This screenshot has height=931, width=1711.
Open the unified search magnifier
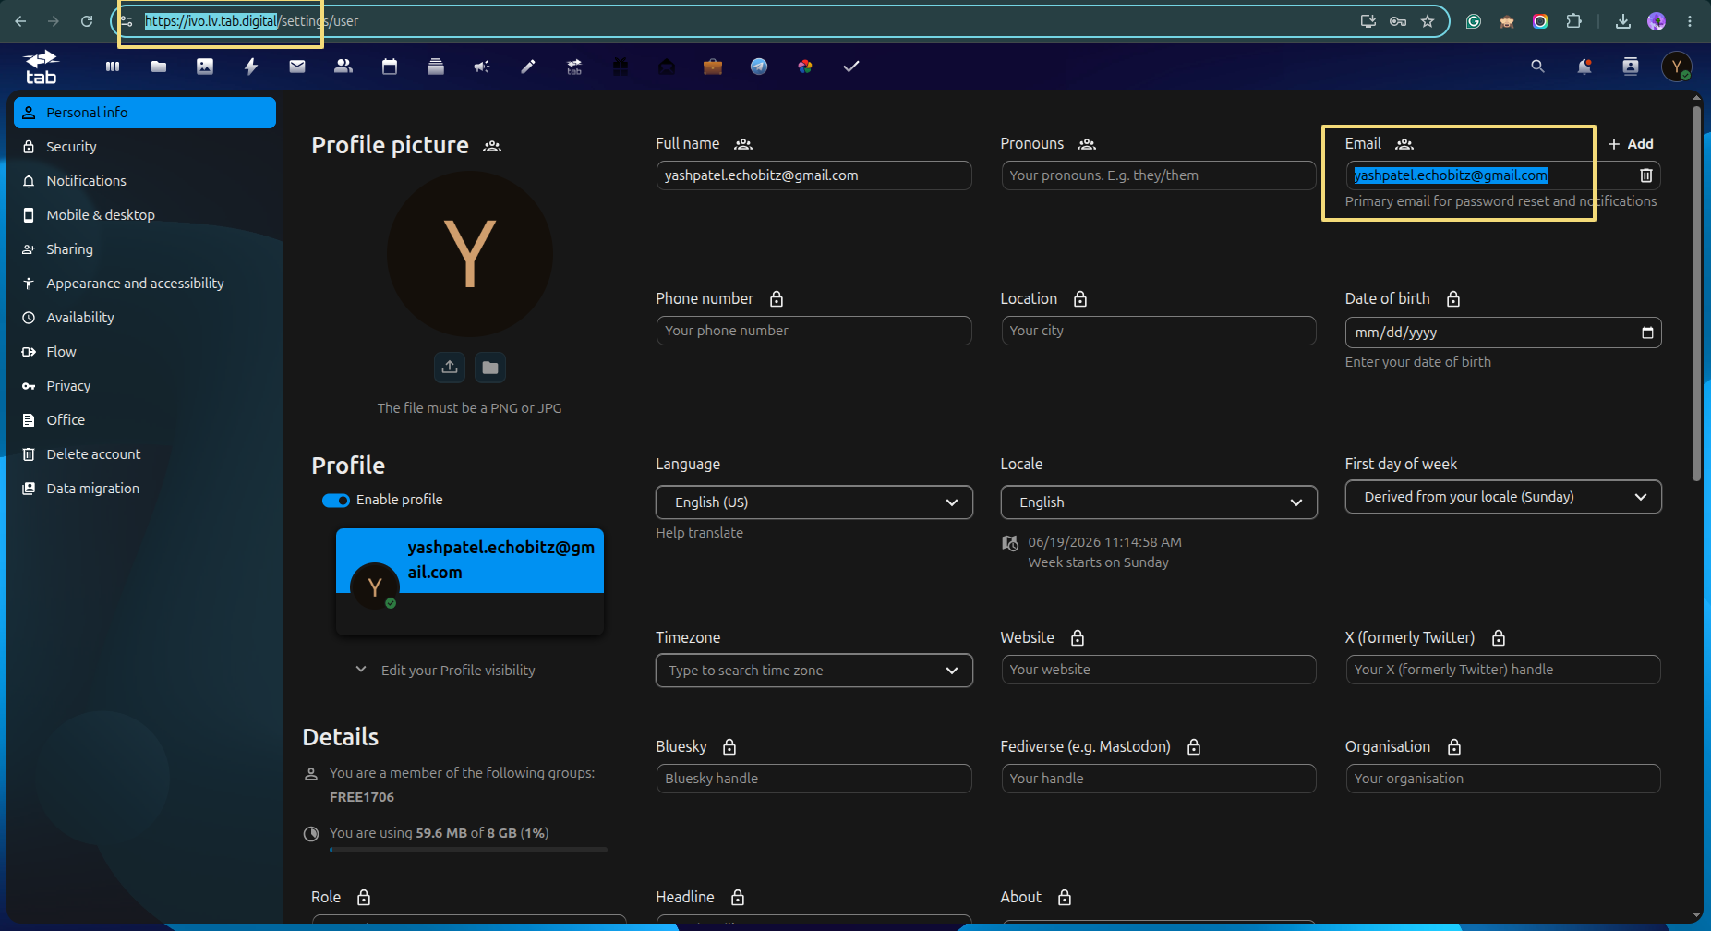1537,66
